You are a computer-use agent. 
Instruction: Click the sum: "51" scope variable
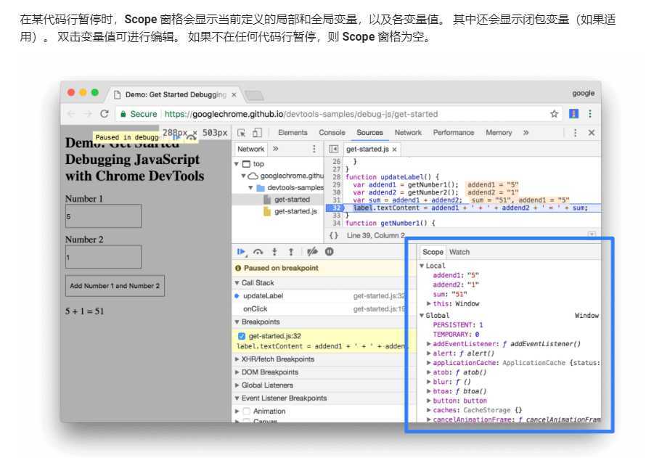(x=449, y=294)
